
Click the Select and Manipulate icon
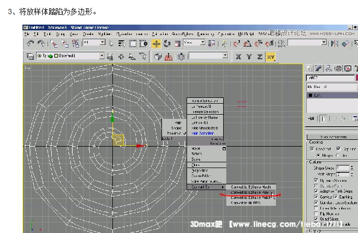(224, 43)
